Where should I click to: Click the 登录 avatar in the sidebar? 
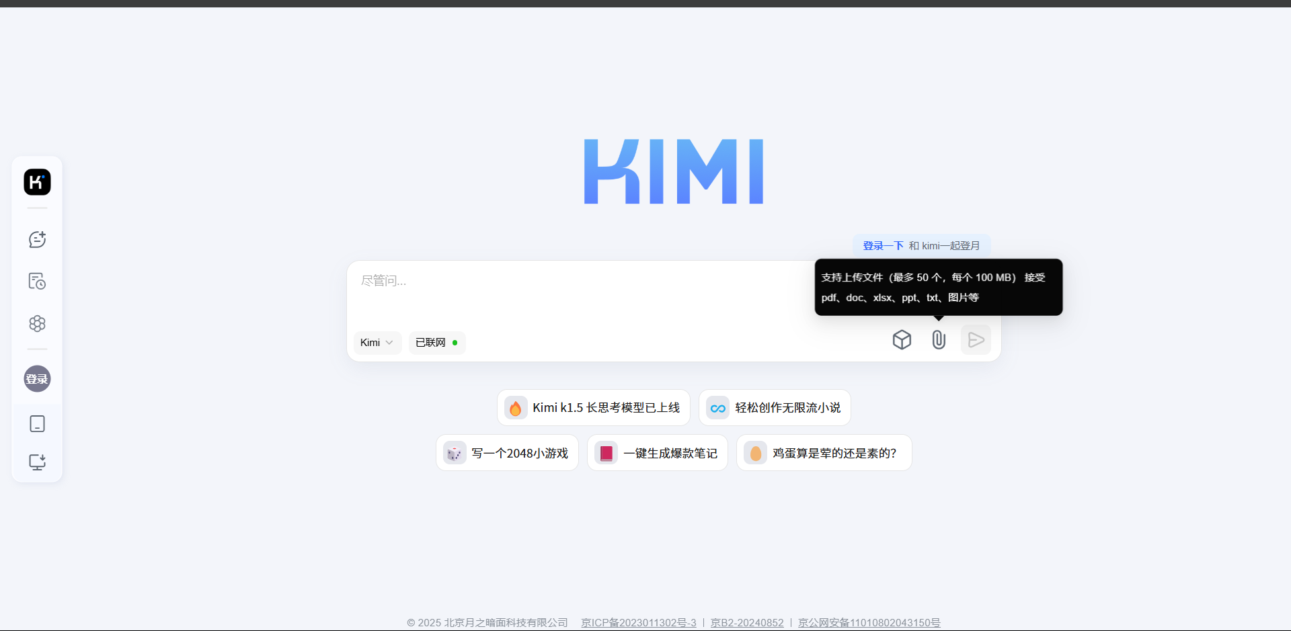tap(37, 378)
